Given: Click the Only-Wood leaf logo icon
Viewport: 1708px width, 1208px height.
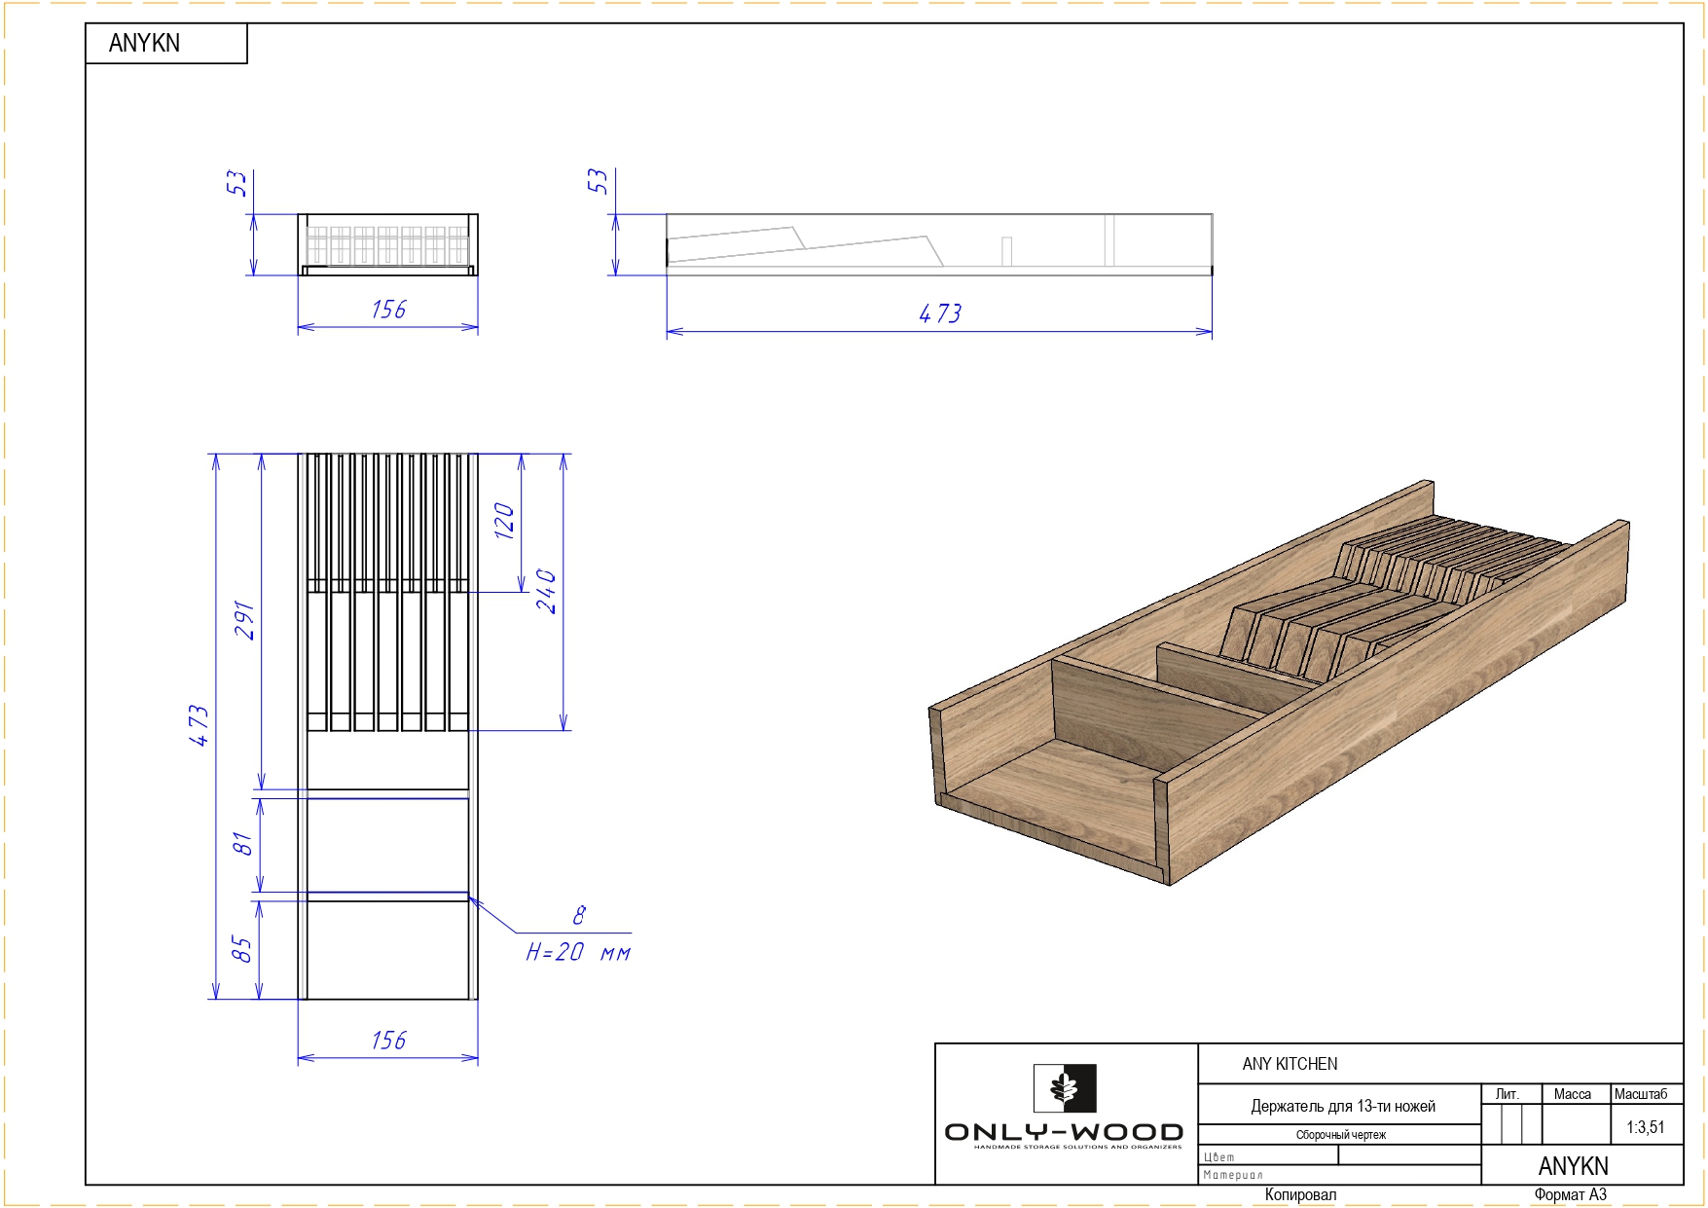Looking at the screenshot, I should point(1065,1087).
